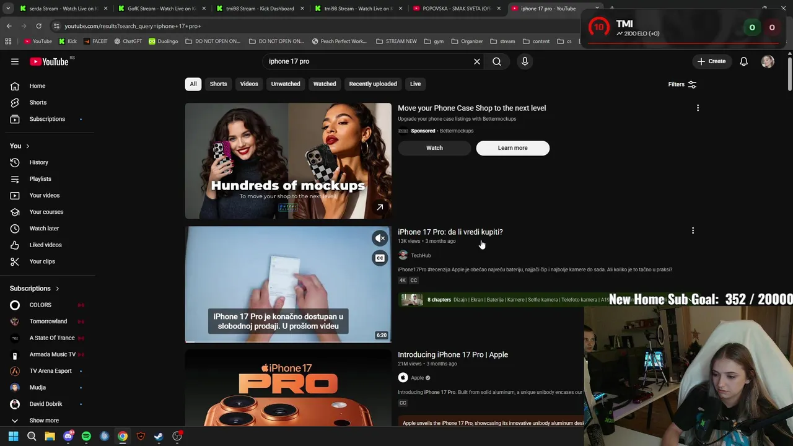
Task: Open 'Introducing iPhone 17 Pro | Apple' video
Action: [x=453, y=355]
